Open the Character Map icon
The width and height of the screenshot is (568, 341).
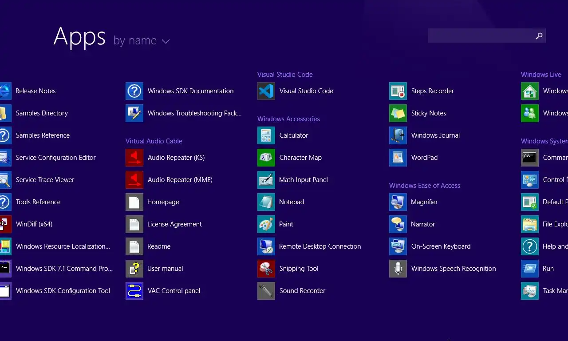pos(266,158)
